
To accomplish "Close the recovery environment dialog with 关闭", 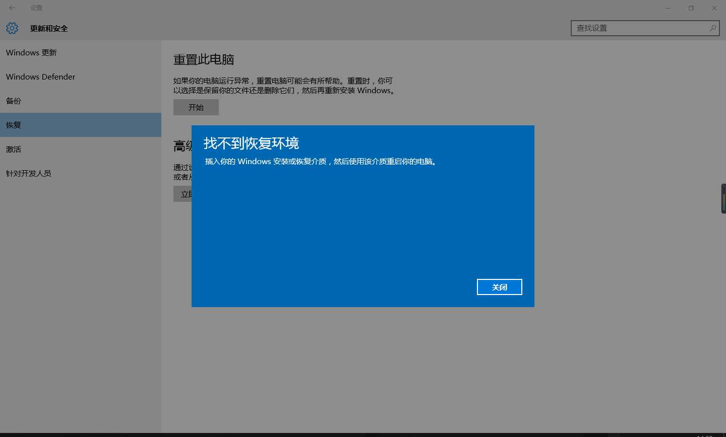I will pyautogui.click(x=499, y=287).
